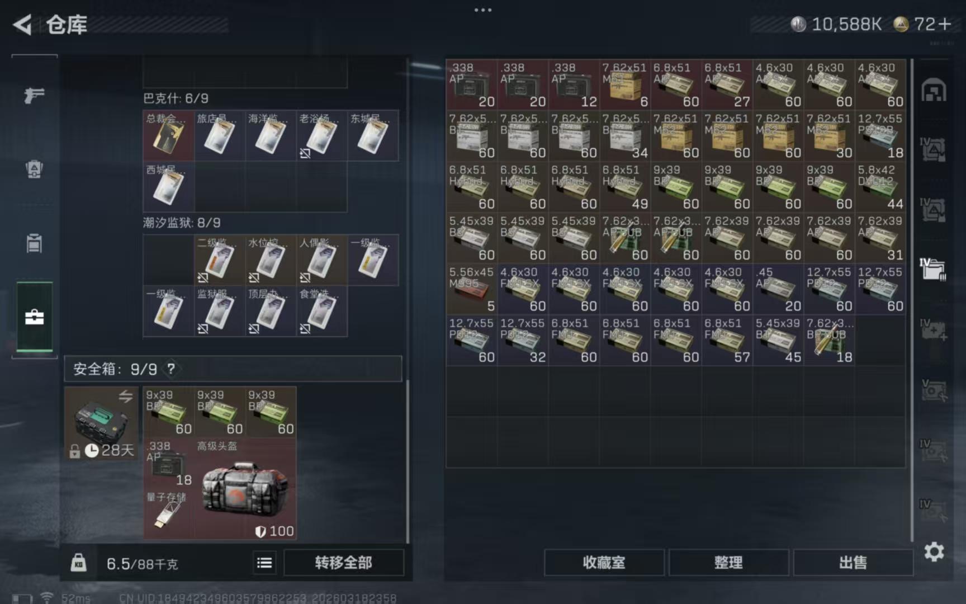Open the IV medical case storage tab
This screenshot has height=604, width=966.
(933, 330)
